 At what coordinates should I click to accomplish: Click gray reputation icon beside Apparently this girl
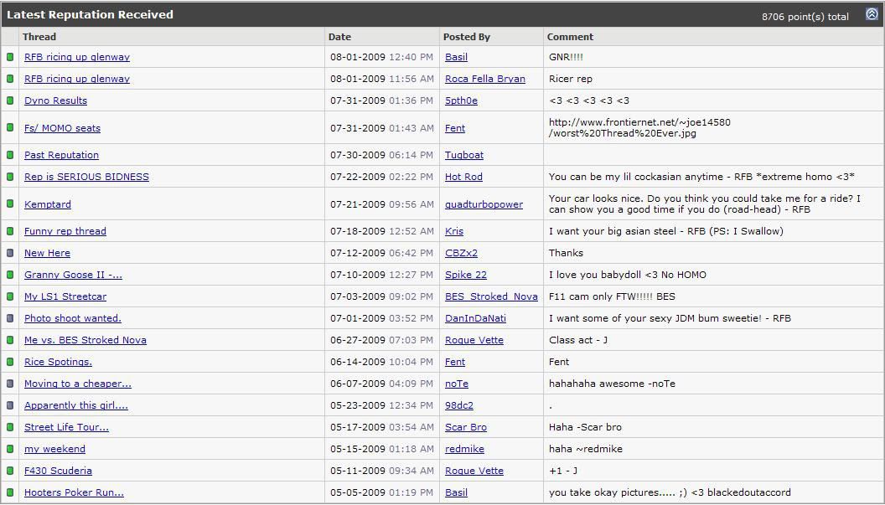point(10,405)
